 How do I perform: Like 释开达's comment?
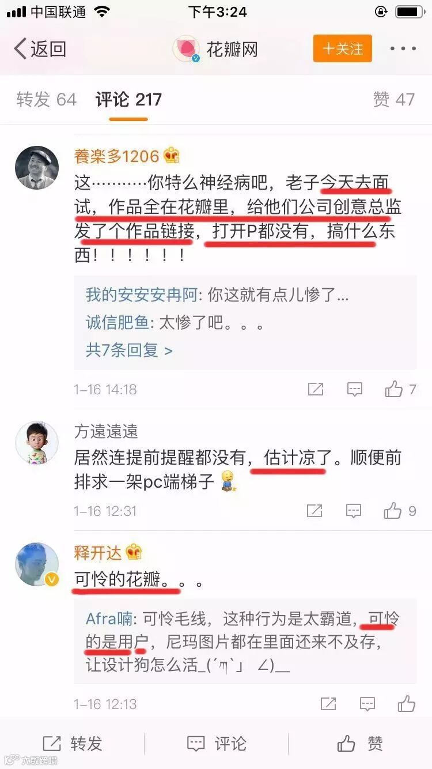(406, 704)
